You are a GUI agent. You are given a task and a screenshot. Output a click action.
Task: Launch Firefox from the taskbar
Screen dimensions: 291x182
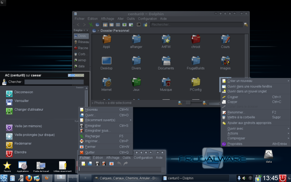coord(29,178)
